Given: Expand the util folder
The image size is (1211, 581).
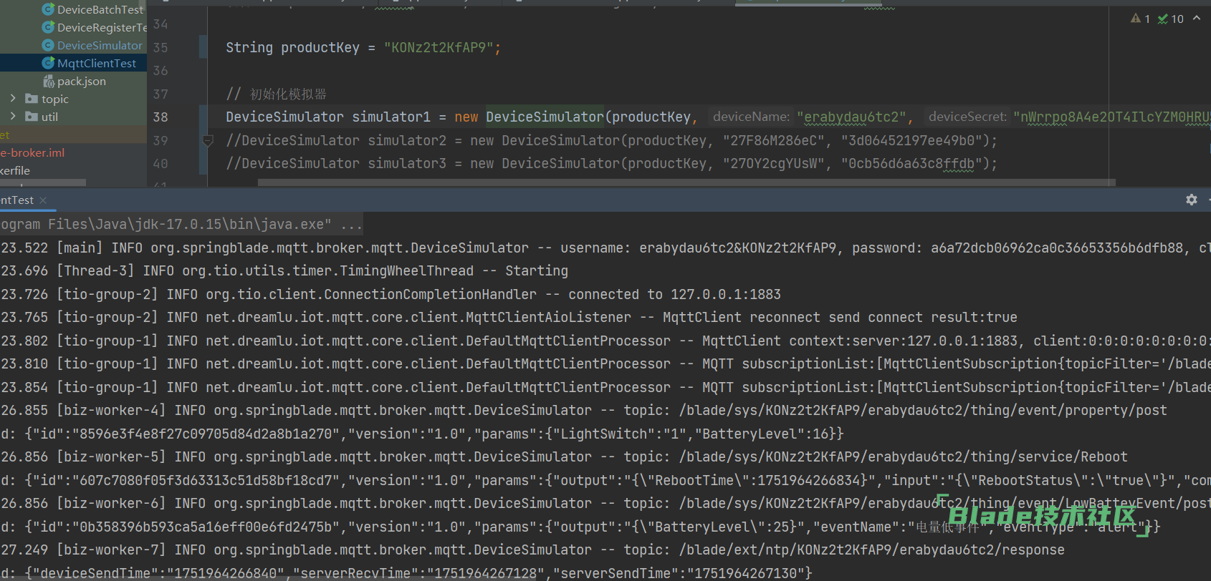Looking at the screenshot, I should point(13,117).
